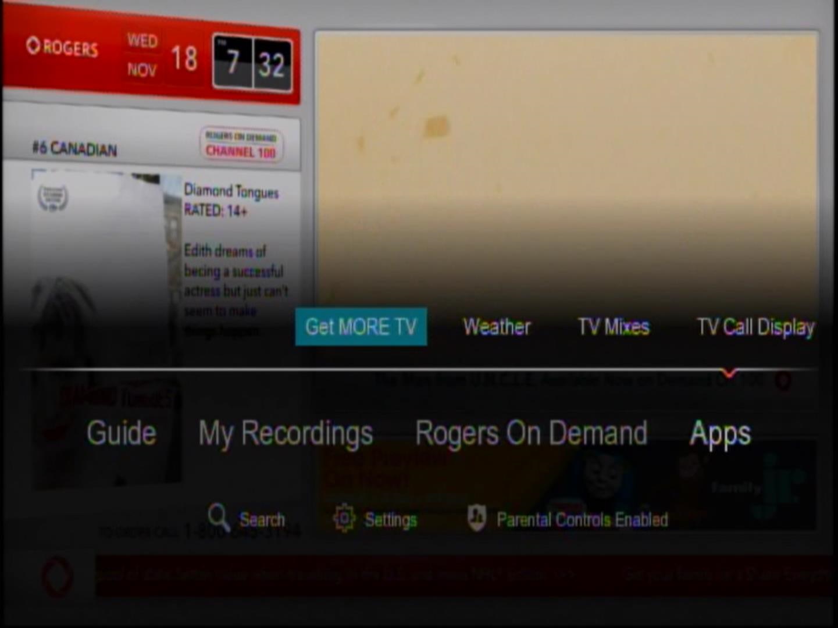Click the red arrow indicator above Apps
The width and height of the screenshot is (838, 628).
coord(729,372)
